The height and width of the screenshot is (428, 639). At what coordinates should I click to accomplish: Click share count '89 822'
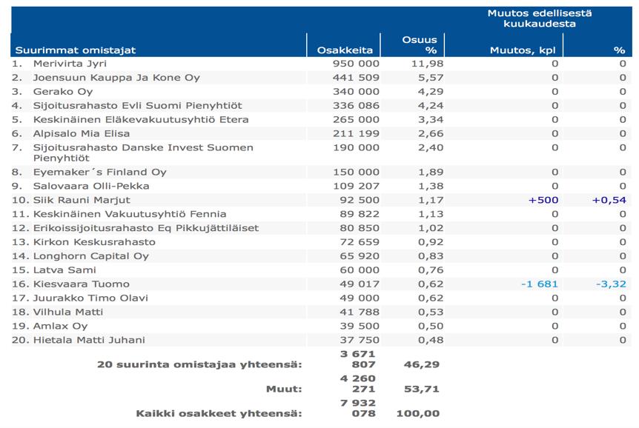(360, 214)
